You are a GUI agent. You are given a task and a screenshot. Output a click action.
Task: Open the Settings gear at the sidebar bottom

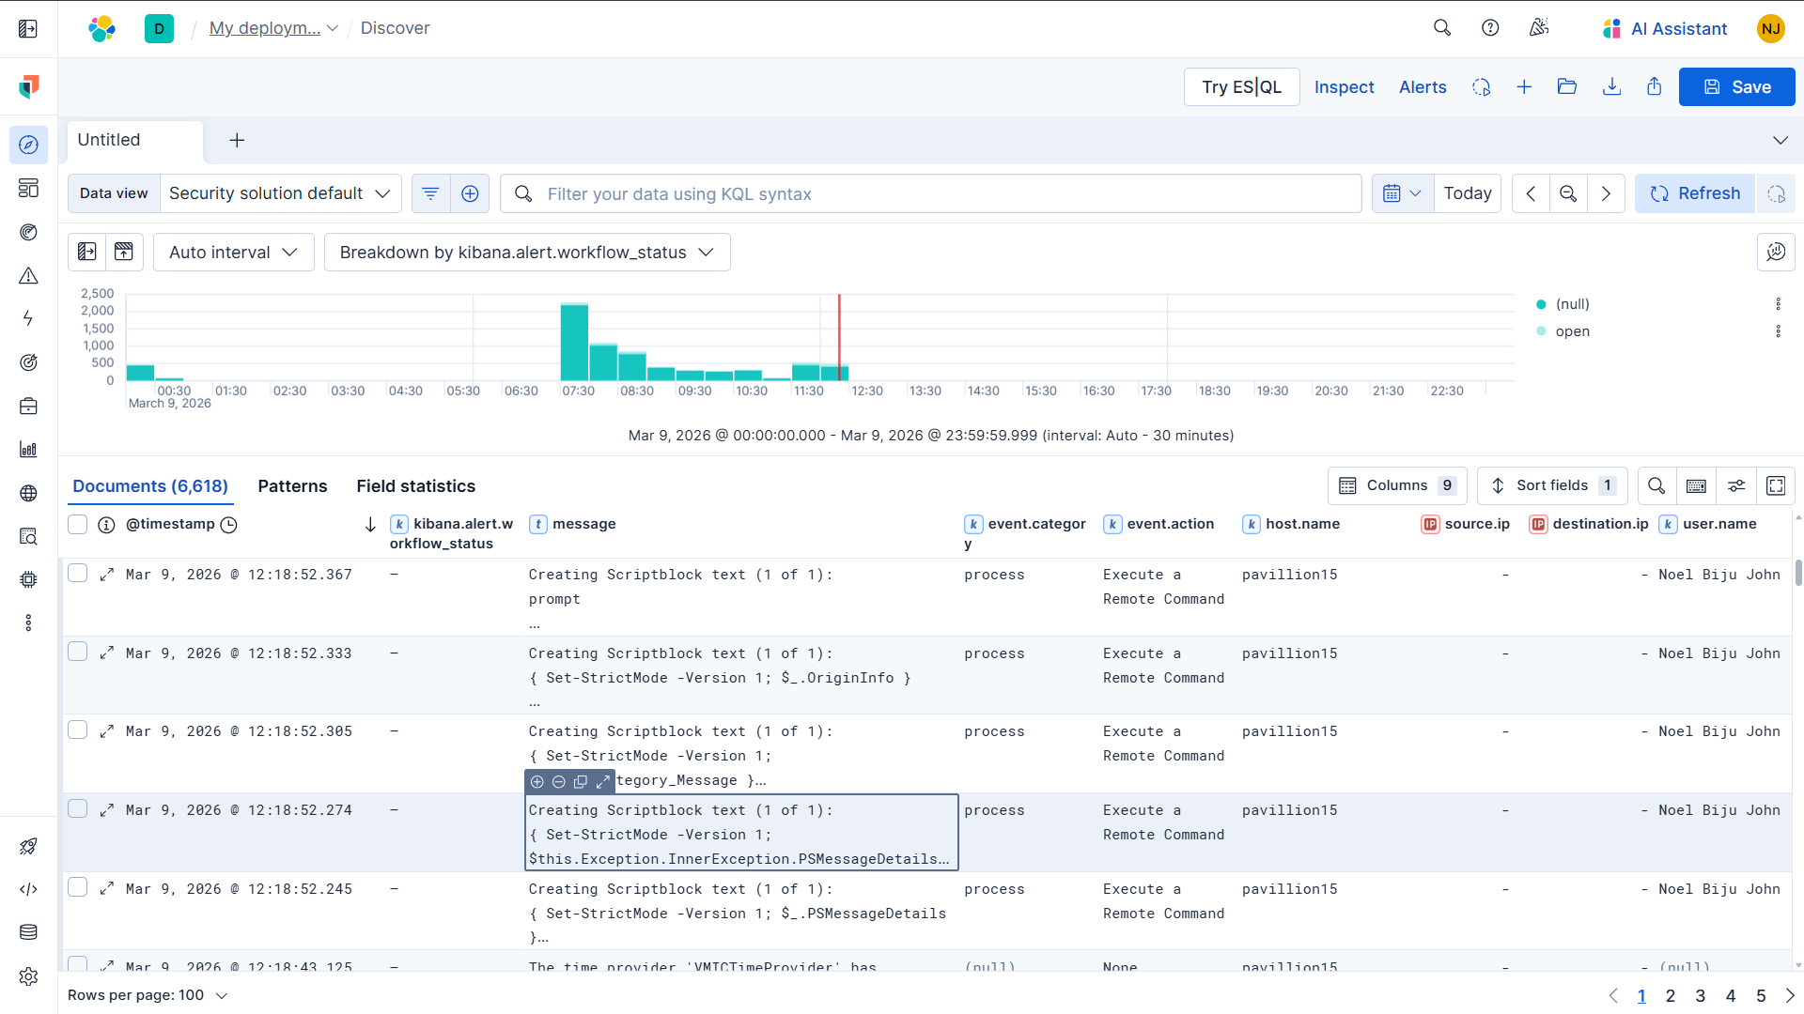28,976
